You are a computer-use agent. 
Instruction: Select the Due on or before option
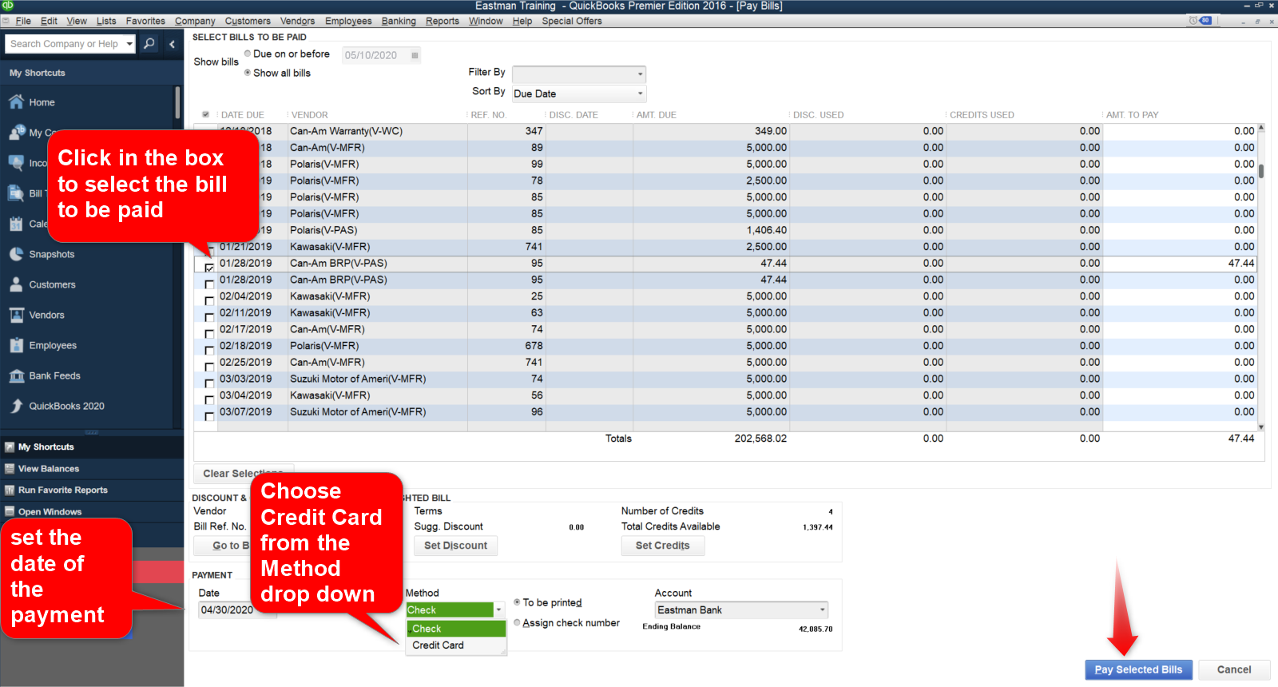point(248,54)
